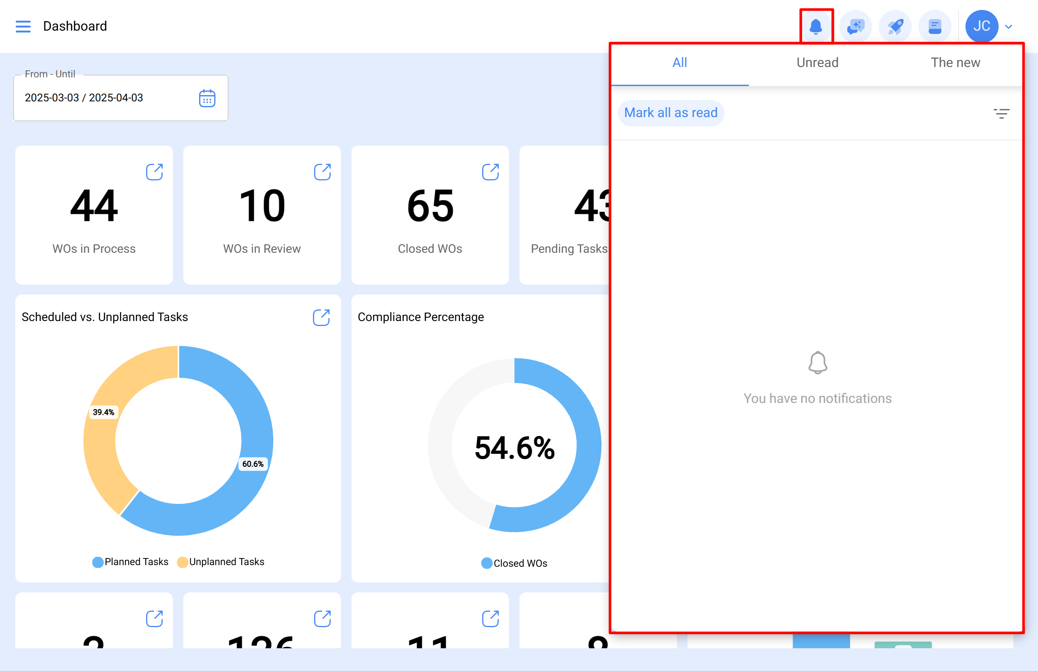Open Scheduled vs. Unplanned Tasks chart link icon
1038x671 pixels.
(x=321, y=317)
